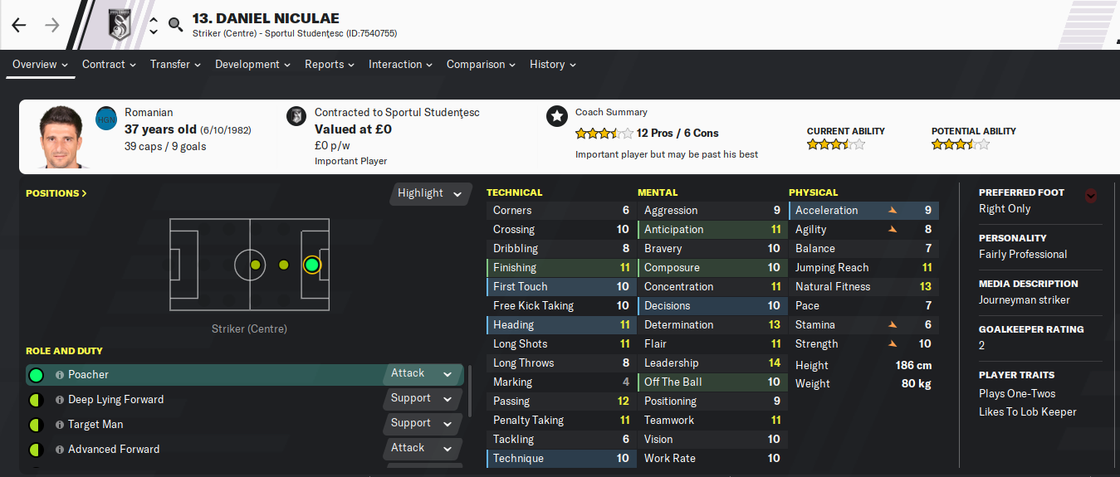Click the POSITIONS heading link
This screenshot has width=1120, height=477.
[x=56, y=193]
